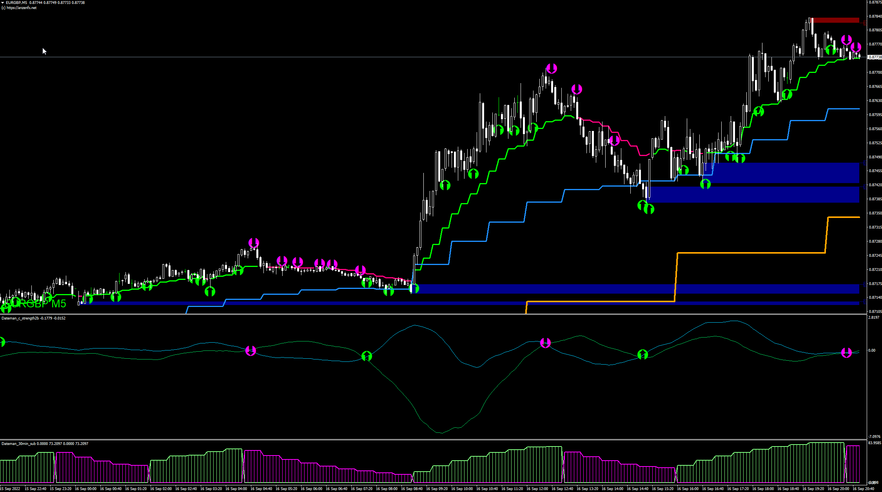The image size is (882, 492).
Task: Click the Dateman_30min_sub indicator label
Action: point(18,444)
